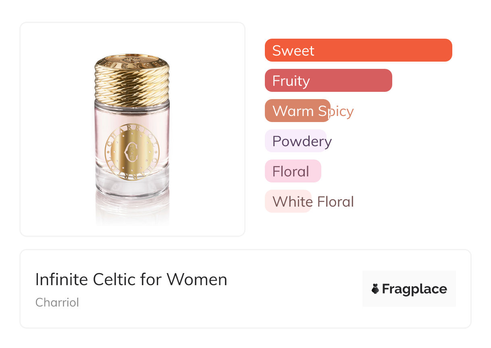This screenshot has height=348, width=491.
Task: Select the Fruity accord bar
Action: 328,81
